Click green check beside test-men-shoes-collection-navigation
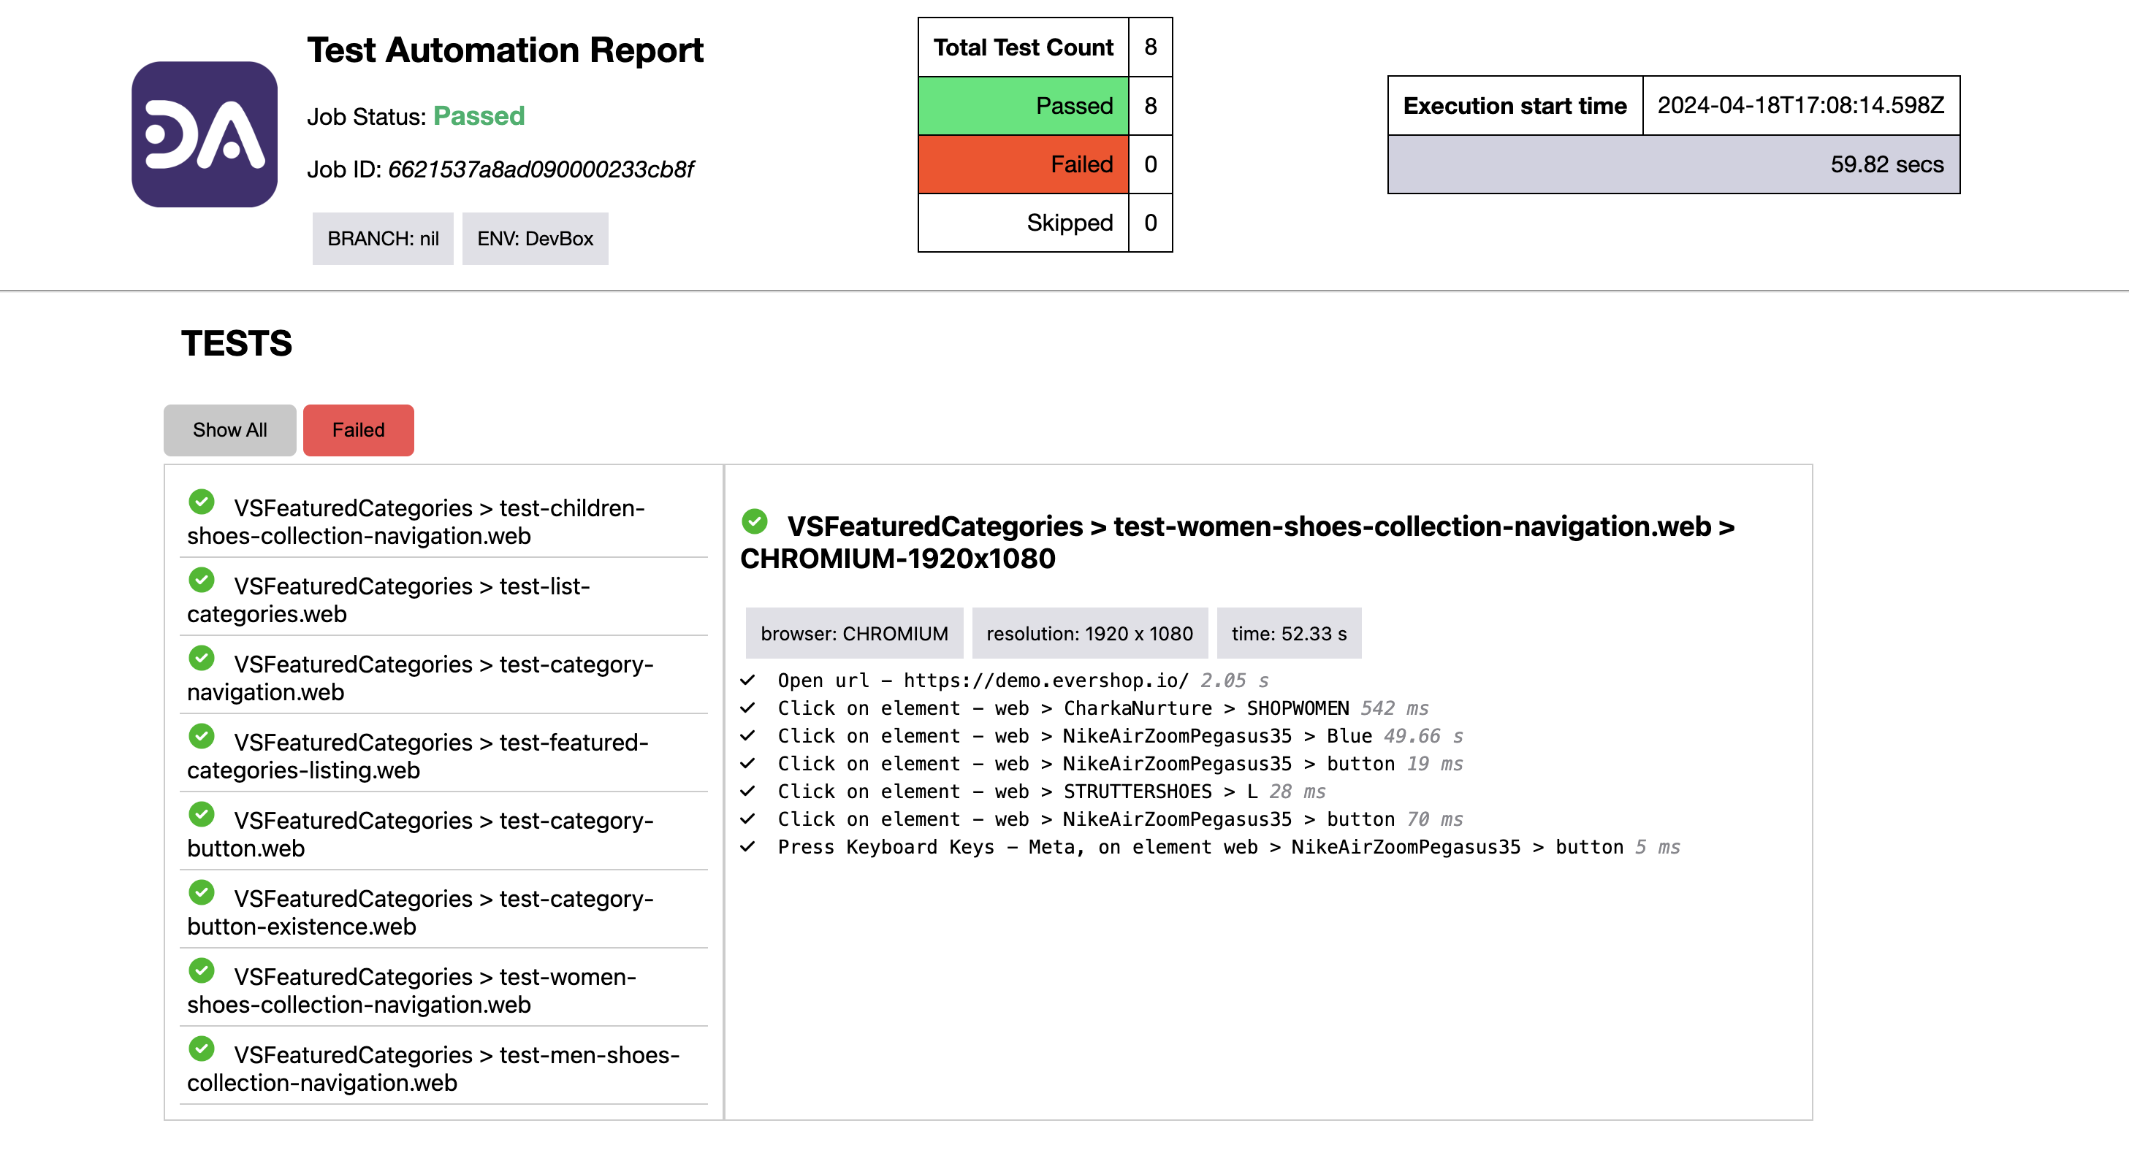Viewport: 2129px width, 1161px height. (x=201, y=1049)
